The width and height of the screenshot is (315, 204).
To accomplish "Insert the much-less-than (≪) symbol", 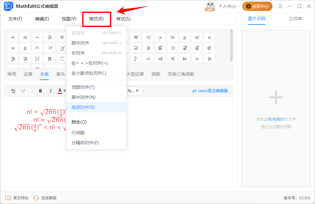I will (x=197, y=37).
